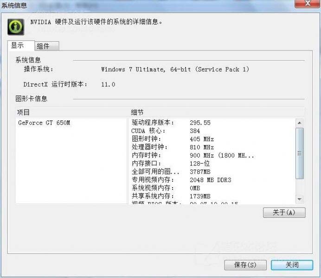Click the scrollbar up arrow in details
321x278 pixels.
[300, 123]
